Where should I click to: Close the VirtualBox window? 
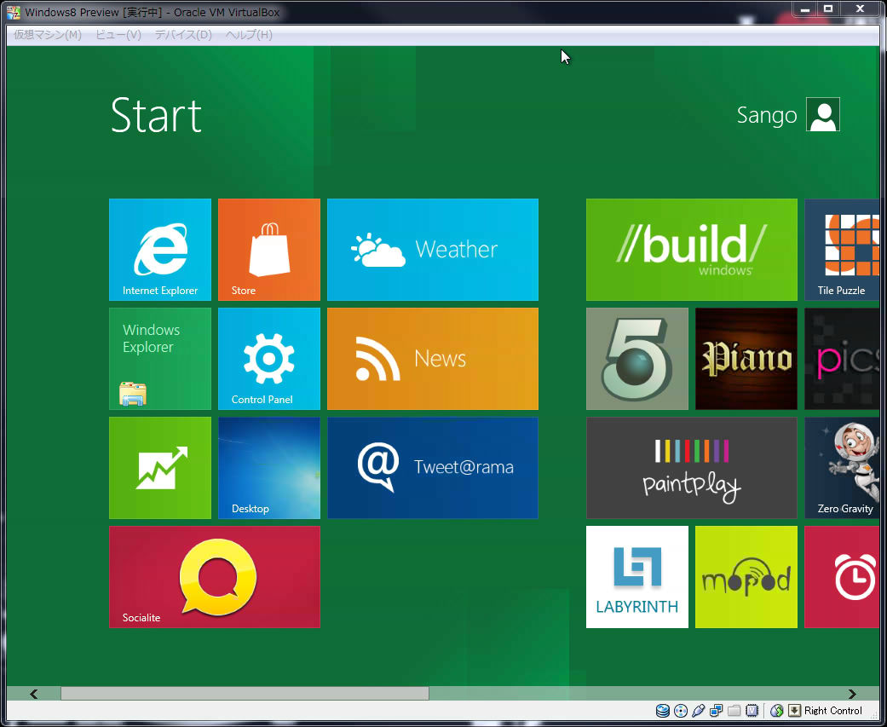[859, 9]
